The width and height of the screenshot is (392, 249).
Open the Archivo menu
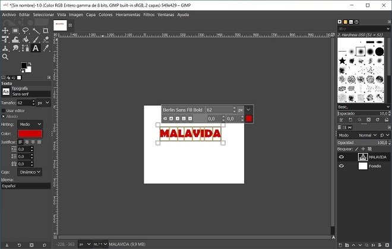coord(9,15)
